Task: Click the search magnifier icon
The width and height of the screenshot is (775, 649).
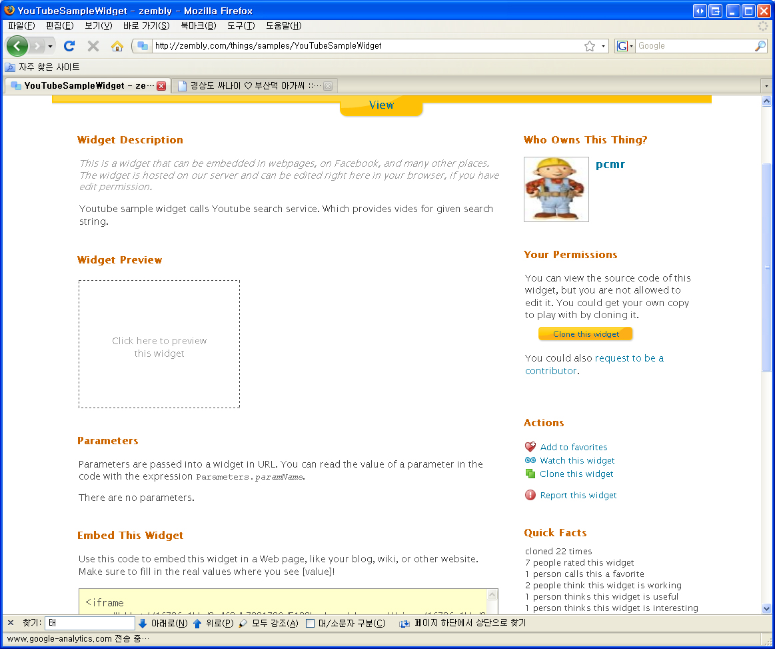Action: (x=760, y=46)
